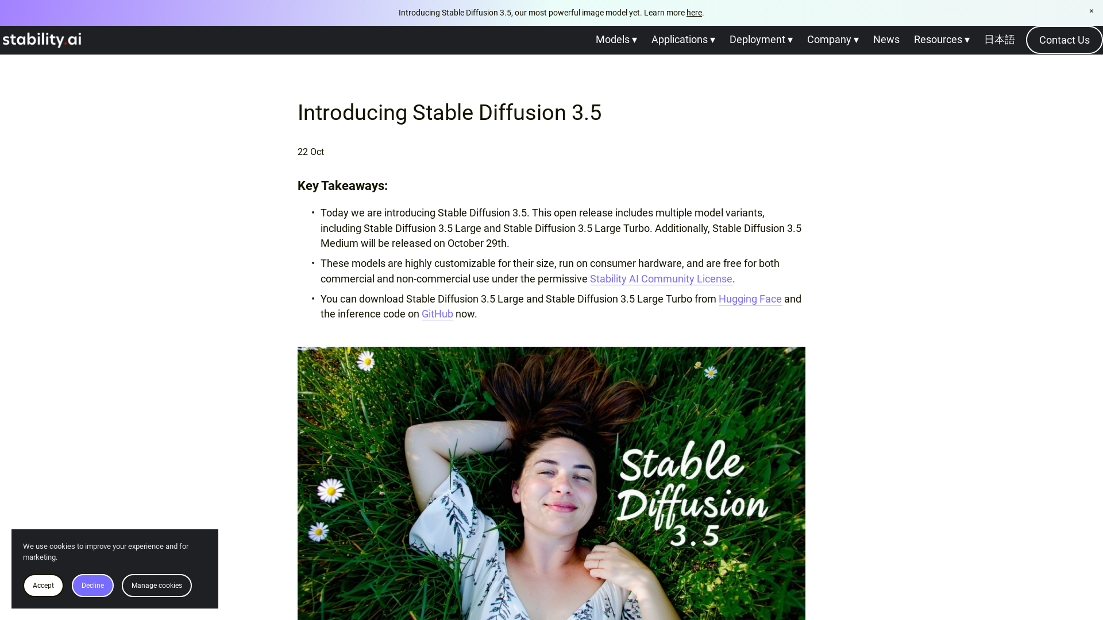Click the SD 3.5 announcement banner link
This screenshot has width=1103, height=620.
pos(694,12)
